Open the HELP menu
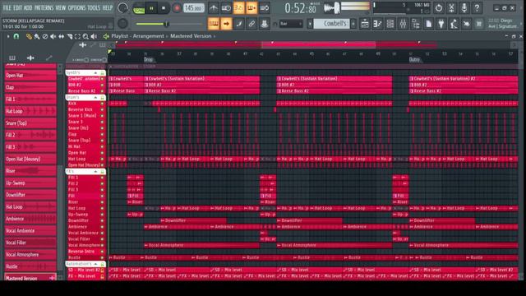The width and height of the screenshot is (526, 296). pyautogui.click(x=108, y=7)
